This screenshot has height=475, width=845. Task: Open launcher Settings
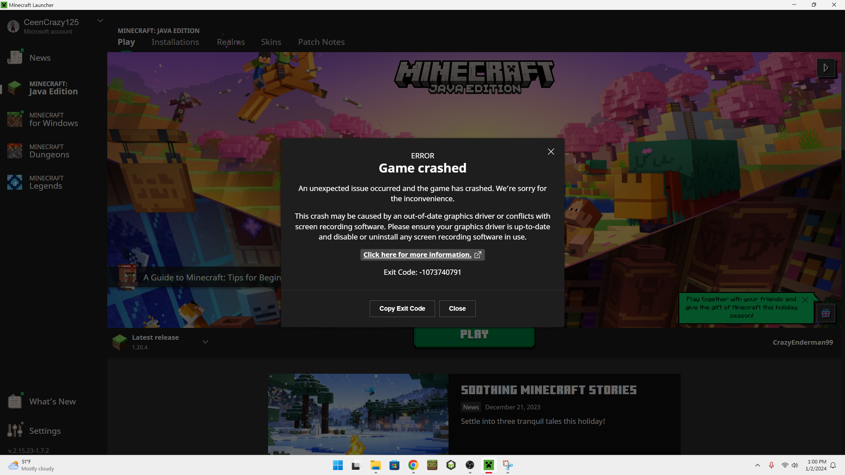pyautogui.click(x=45, y=431)
